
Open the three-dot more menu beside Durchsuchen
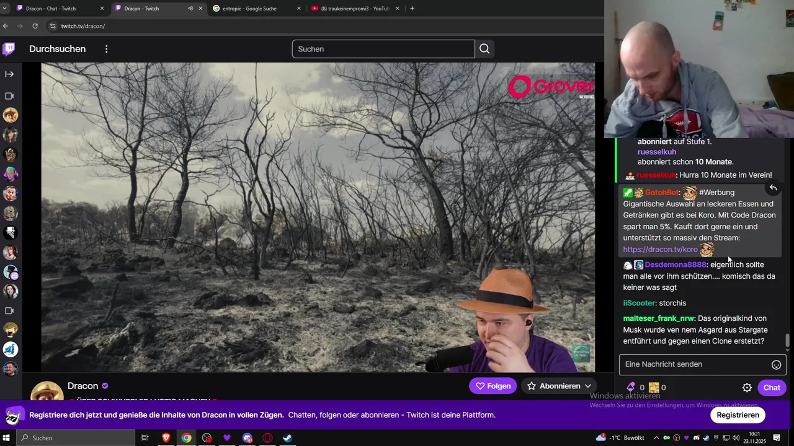(x=107, y=49)
